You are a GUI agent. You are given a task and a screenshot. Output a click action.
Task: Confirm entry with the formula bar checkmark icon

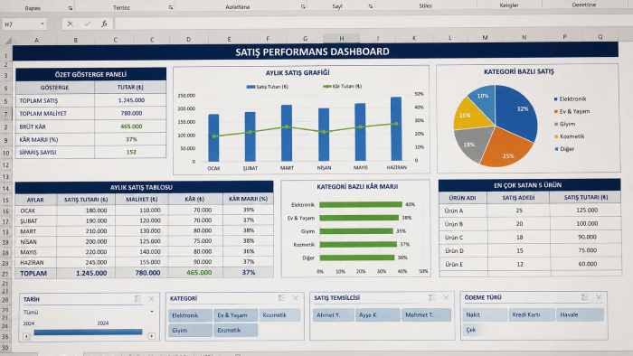[x=87, y=24]
